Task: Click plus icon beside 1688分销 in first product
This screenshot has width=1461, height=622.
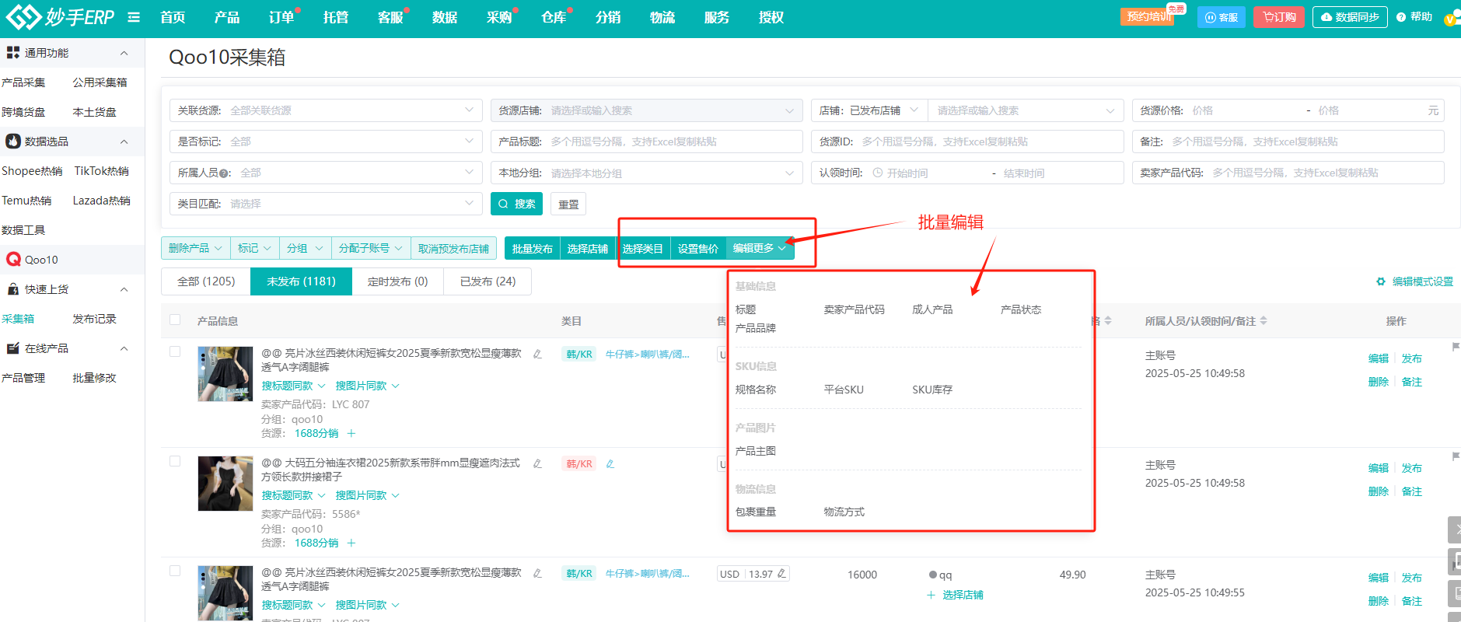Action: (x=351, y=433)
